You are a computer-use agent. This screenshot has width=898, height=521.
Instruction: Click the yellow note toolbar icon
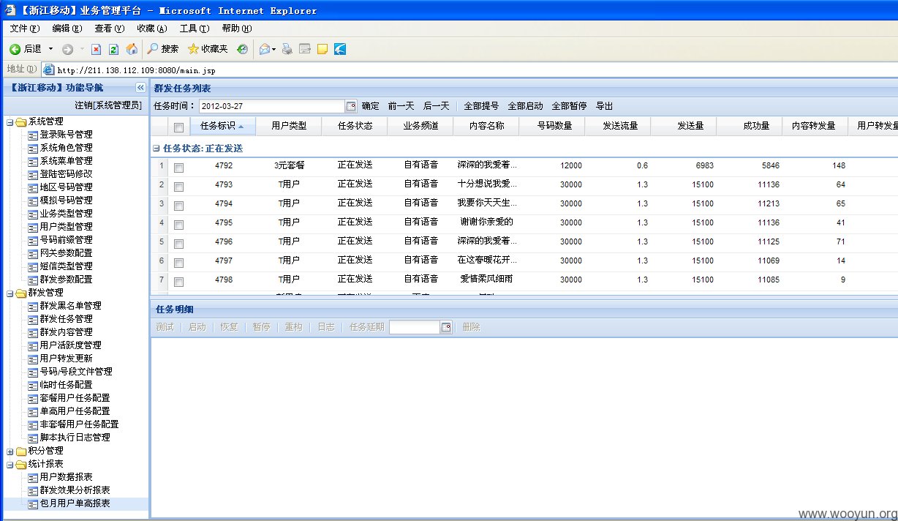click(322, 49)
